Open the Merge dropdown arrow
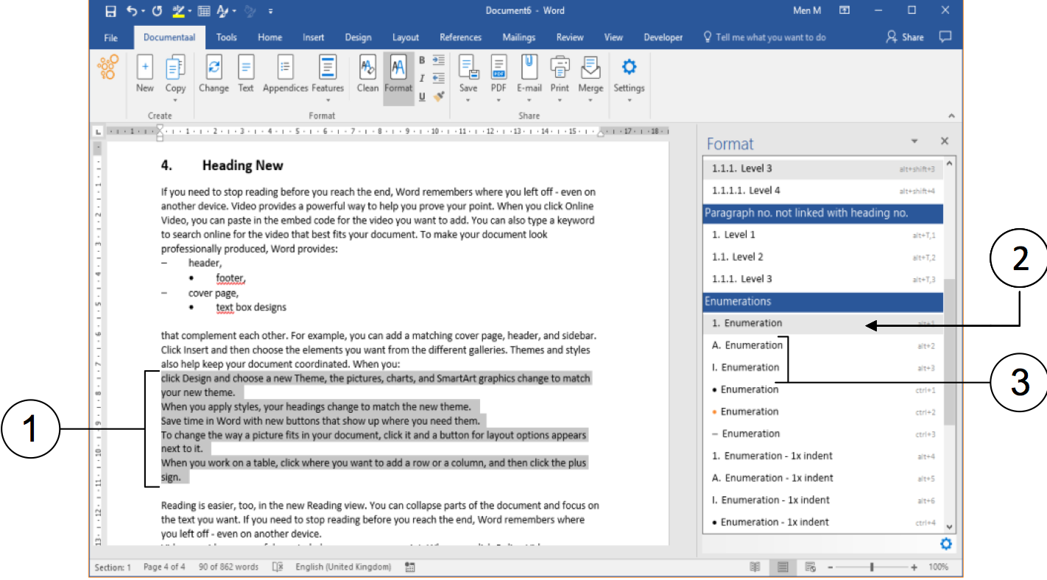Viewport: 1047px width, 580px height. click(591, 100)
